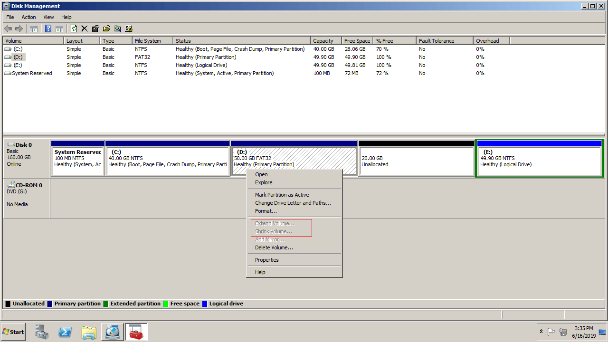Open the Action menu

pos(28,17)
